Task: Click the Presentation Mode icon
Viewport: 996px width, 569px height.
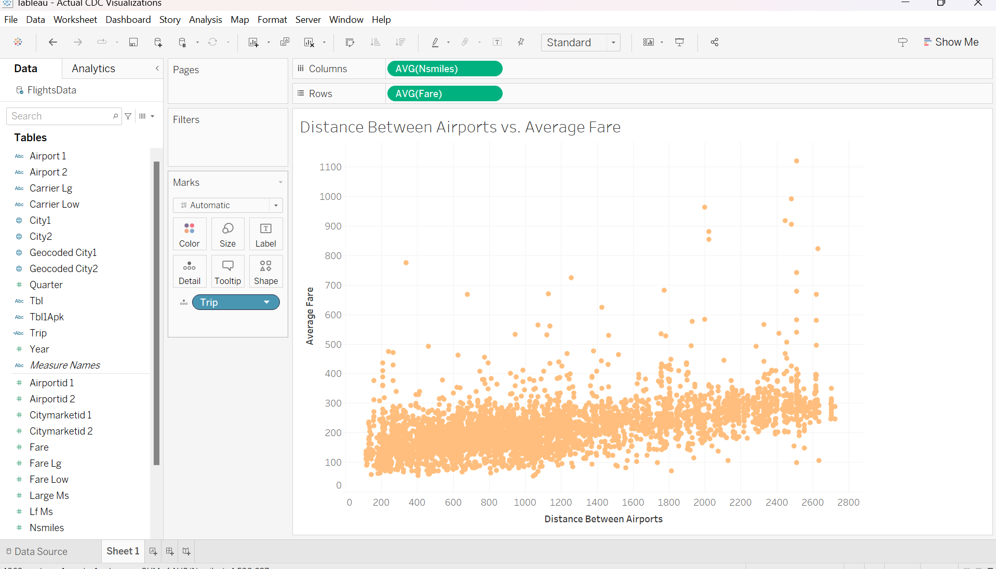Action: coord(679,43)
